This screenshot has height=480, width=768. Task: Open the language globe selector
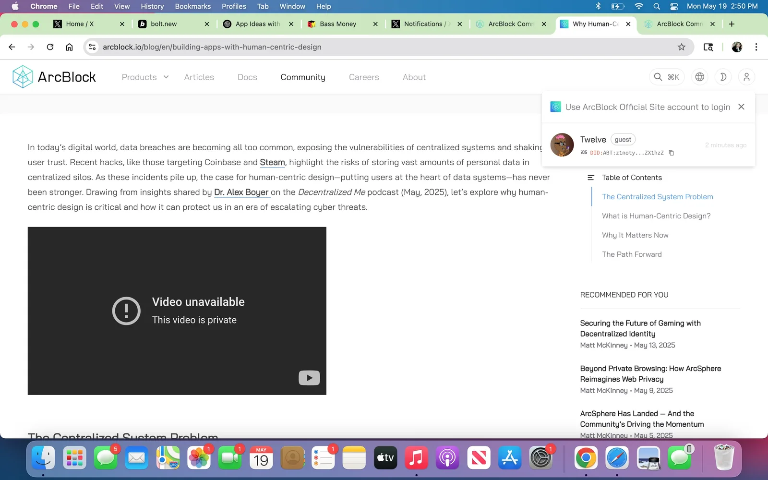[700, 77]
